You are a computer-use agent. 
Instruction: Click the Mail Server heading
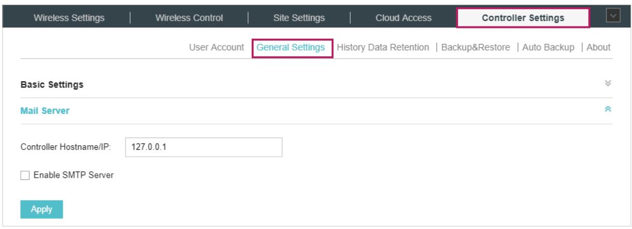coord(45,111)
